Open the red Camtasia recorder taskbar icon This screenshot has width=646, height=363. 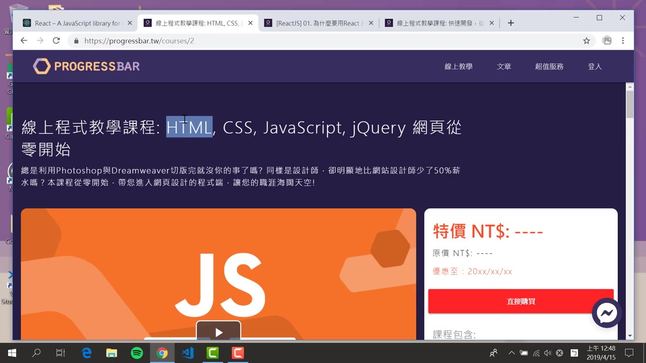[x=238, y=353]
